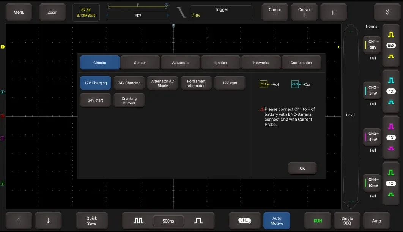The width and height of the screenshot is (403, 232).
Task: Toggle the falling edge trigger slope icon
Action: click(x=181, y=12)
